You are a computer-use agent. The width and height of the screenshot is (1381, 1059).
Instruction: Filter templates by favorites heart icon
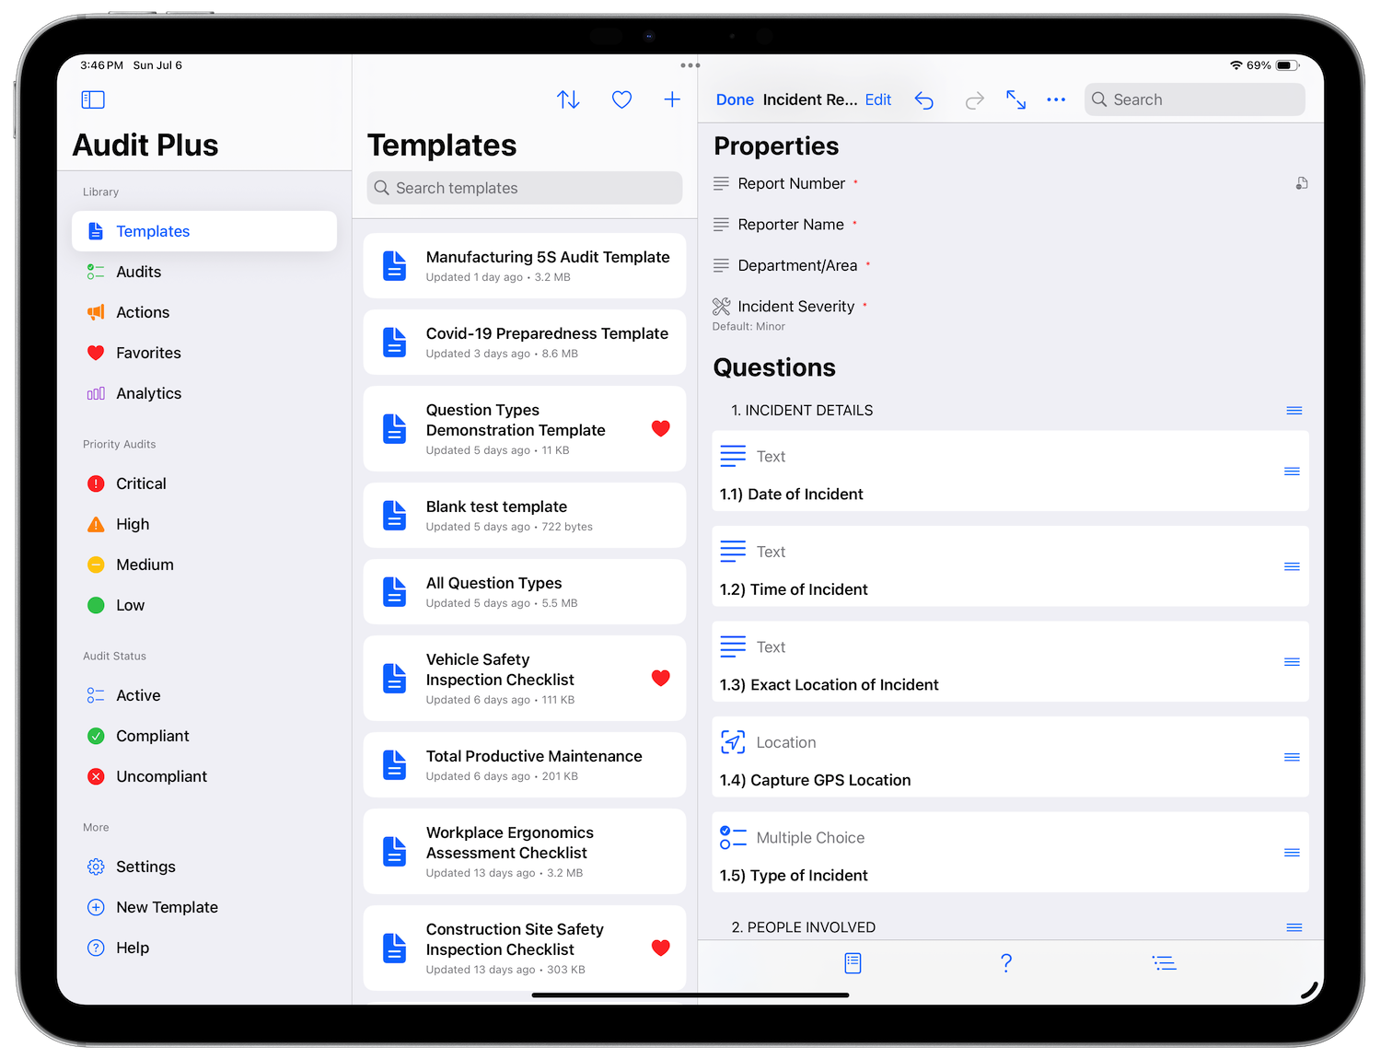pos(622,99)
